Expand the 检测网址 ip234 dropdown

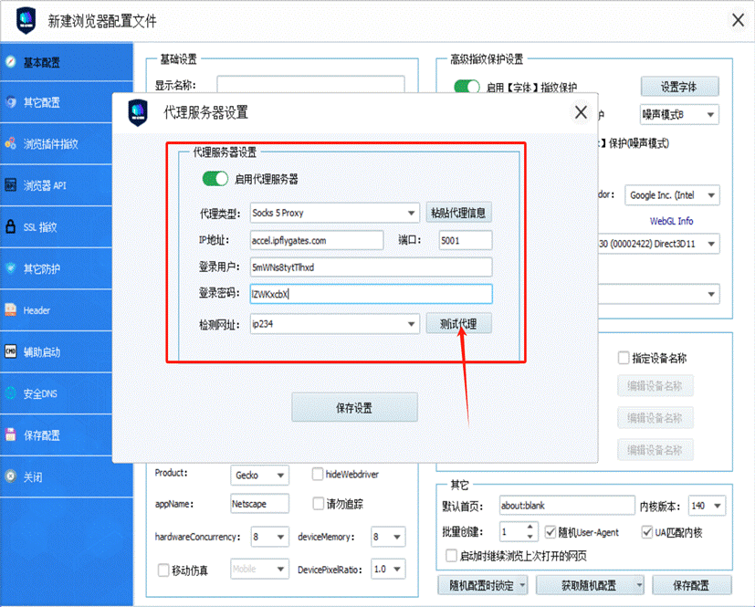coord(412,324)
